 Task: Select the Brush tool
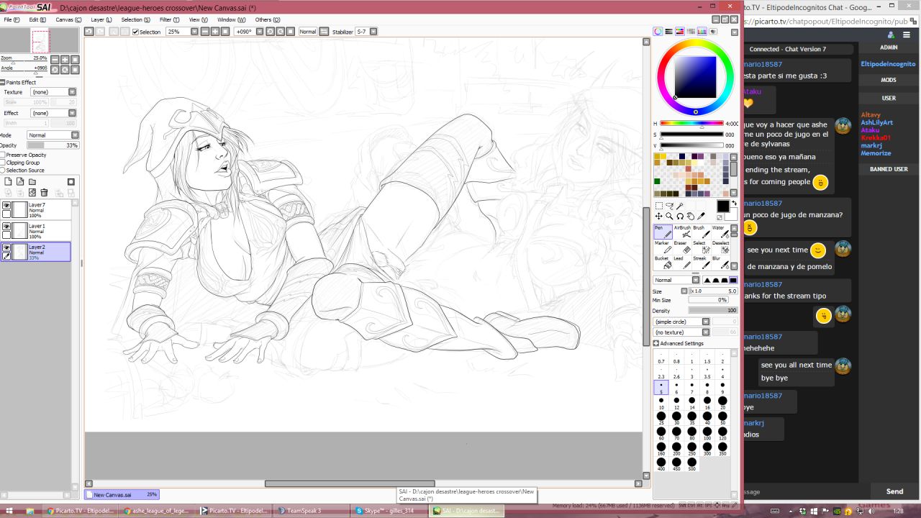coord(702,232)
